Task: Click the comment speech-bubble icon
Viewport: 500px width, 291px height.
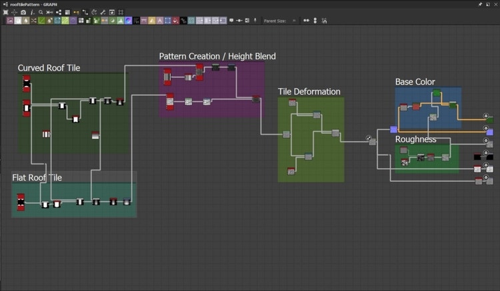Action: click(231, 21)
